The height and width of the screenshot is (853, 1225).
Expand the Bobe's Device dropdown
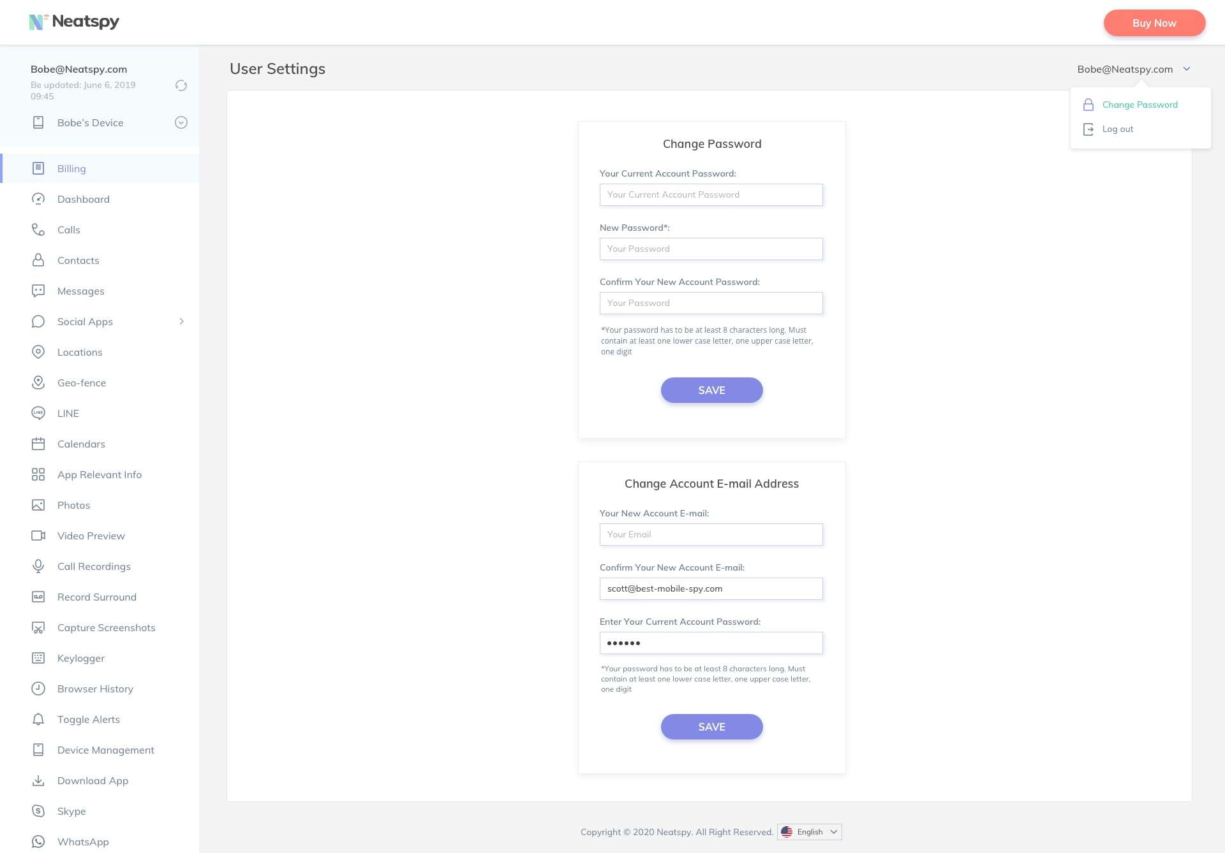(181, 122)
